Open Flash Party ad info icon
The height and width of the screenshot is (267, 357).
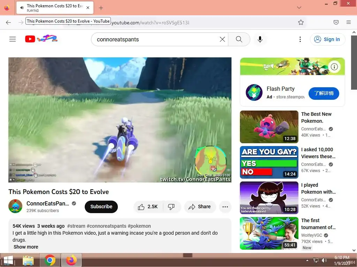pyautogui.click(x=334, y=67)
